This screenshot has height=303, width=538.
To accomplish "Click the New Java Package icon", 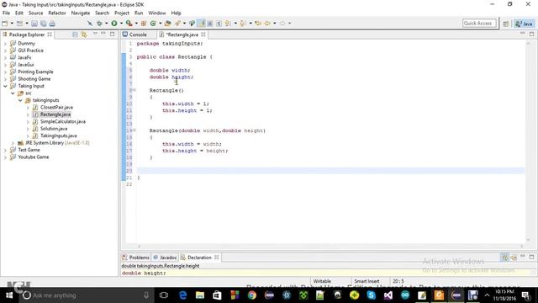I will (144, 24).
